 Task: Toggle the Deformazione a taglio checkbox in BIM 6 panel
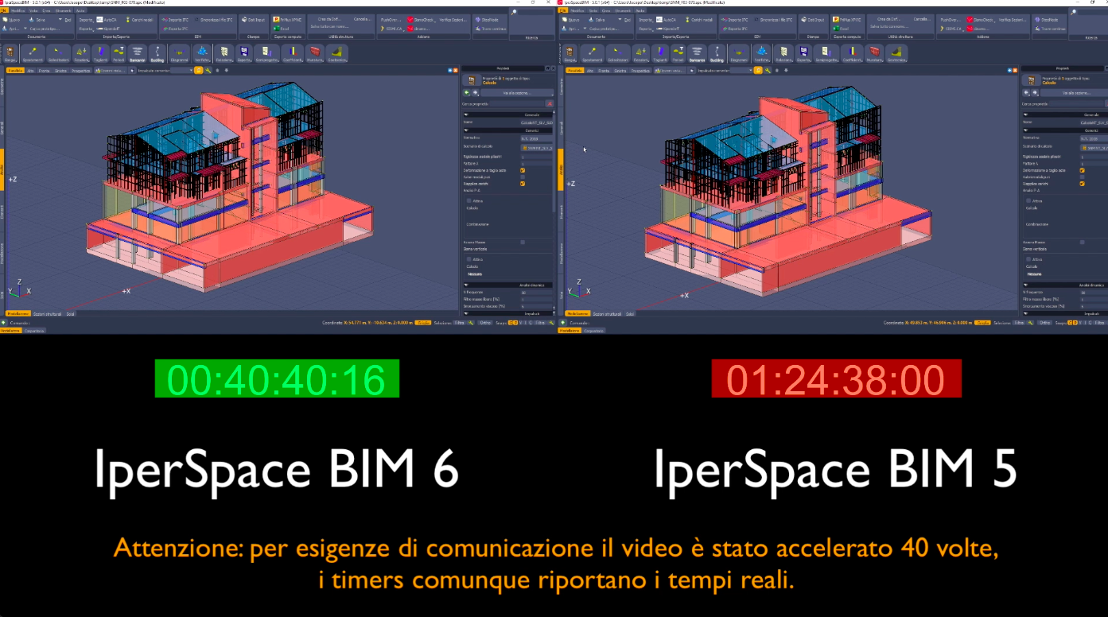coord(523,170)
